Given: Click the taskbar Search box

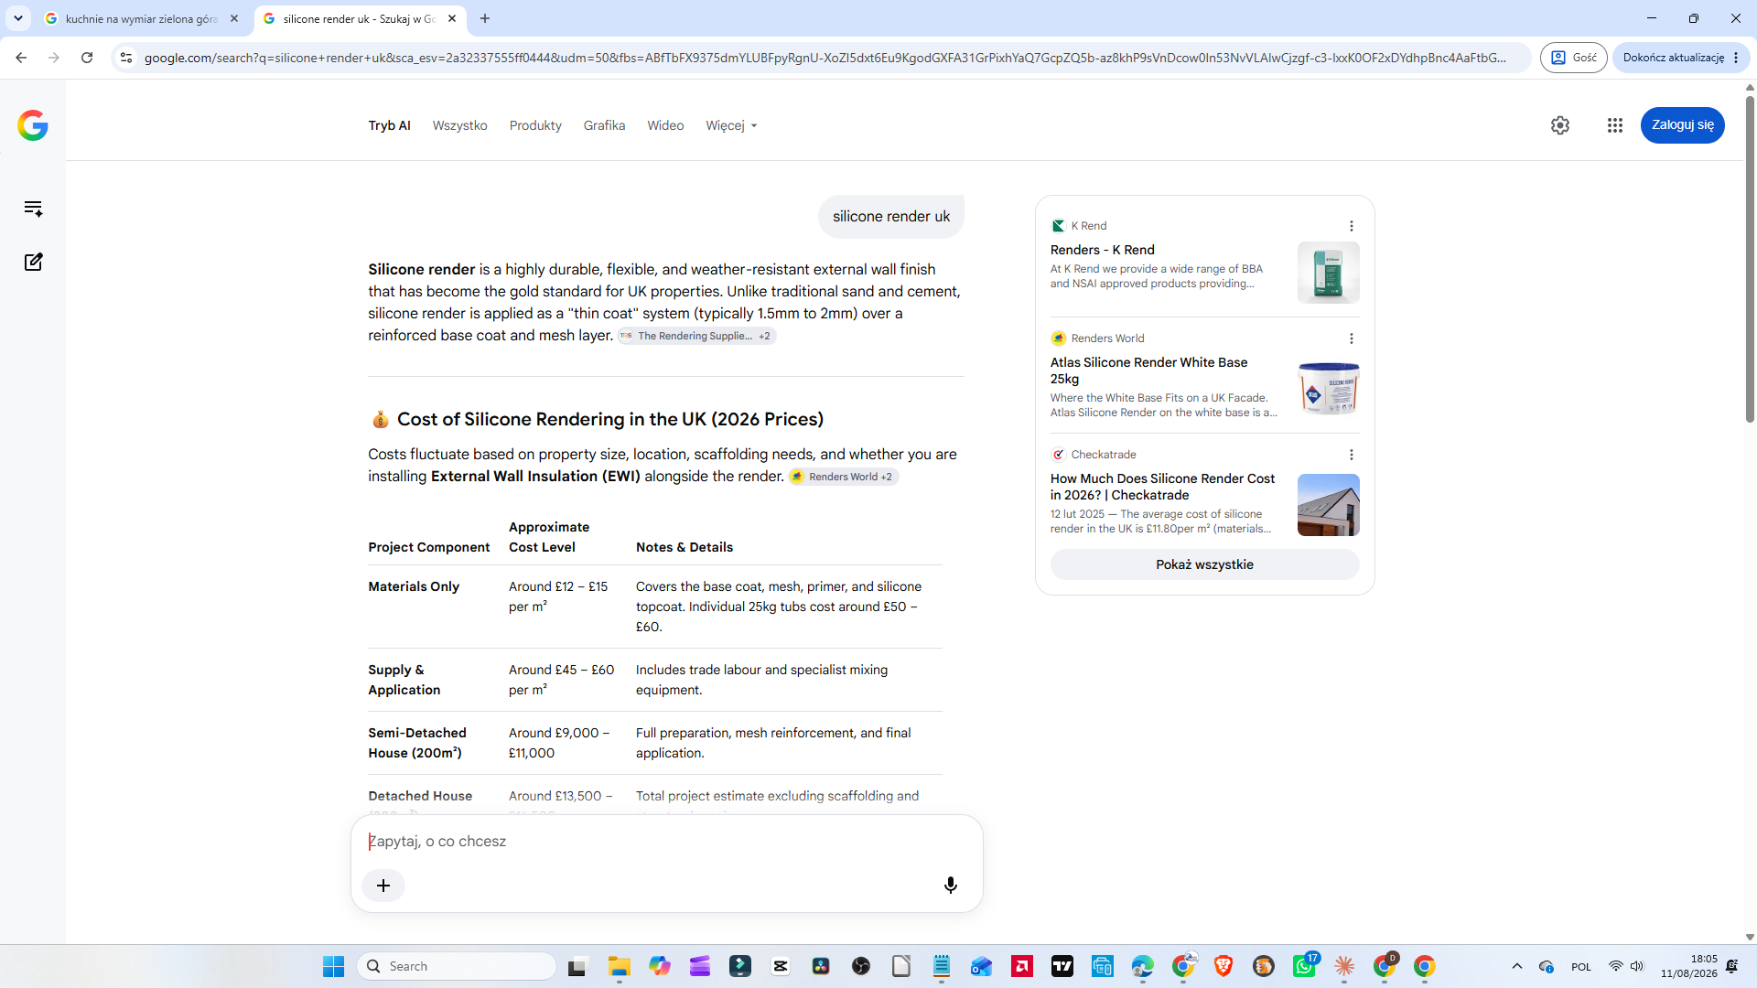Looking at the screenshot, I should click(x=457, y=966).
